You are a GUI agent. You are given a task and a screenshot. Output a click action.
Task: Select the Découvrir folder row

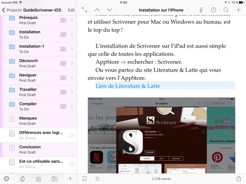(39, 64)
